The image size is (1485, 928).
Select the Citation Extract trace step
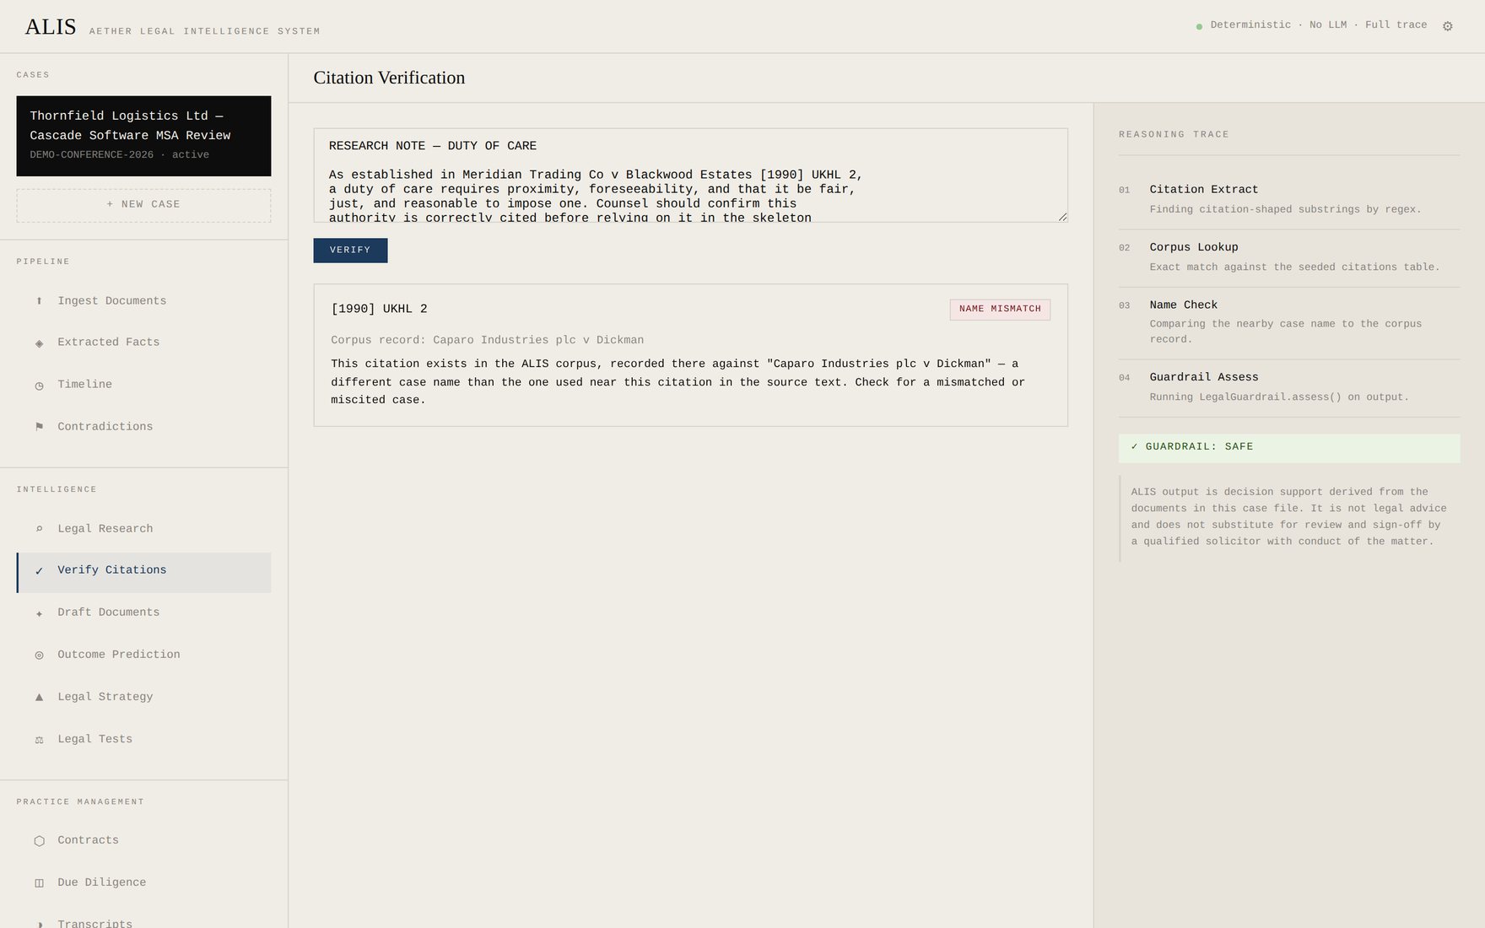1289,200
